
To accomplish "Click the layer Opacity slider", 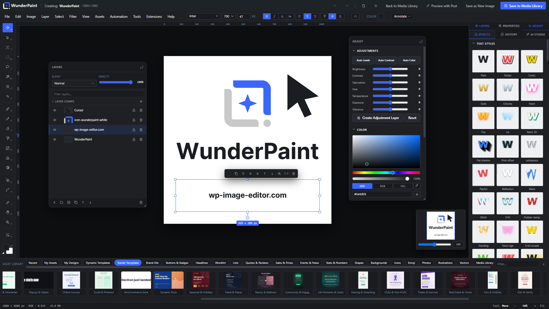I will tap(116, 82).
